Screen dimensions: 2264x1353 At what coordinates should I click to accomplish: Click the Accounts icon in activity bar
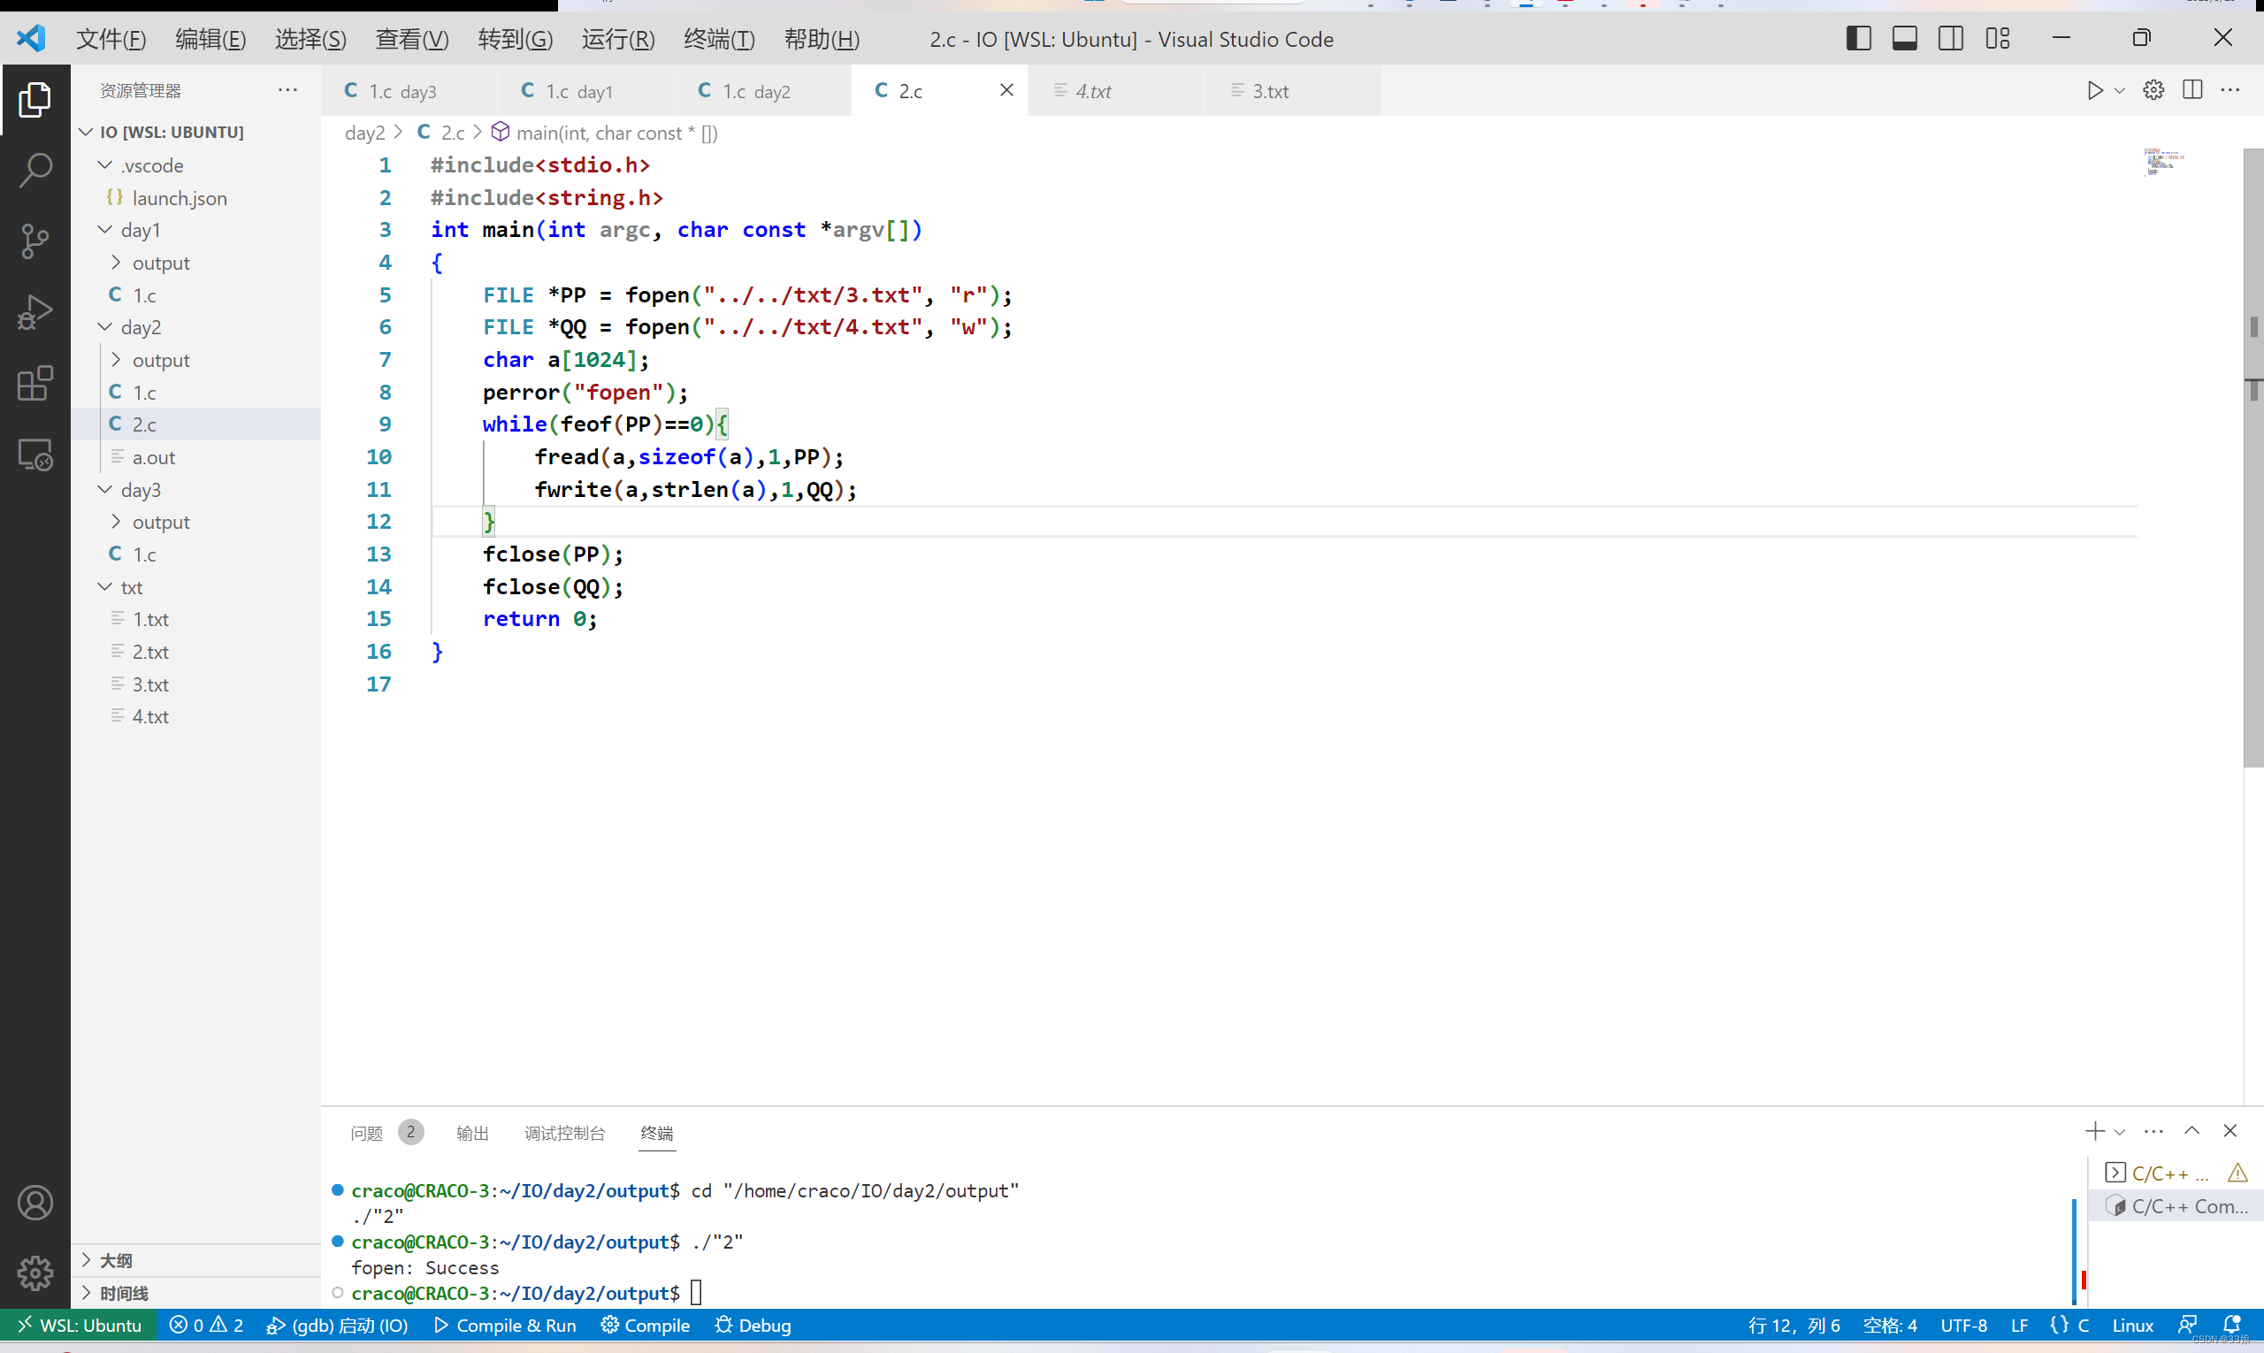pos(34,1204)
